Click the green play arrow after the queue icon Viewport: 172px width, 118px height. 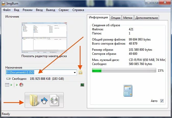point(11,85)
